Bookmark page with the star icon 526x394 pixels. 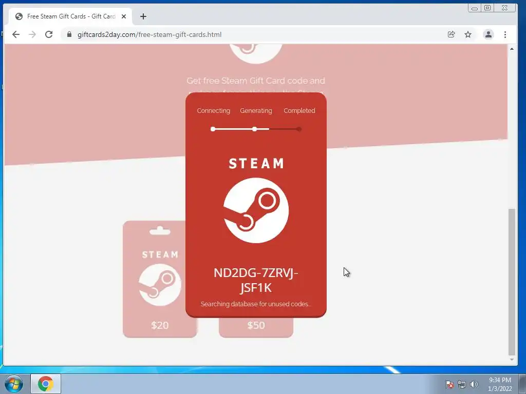(468, 34)
